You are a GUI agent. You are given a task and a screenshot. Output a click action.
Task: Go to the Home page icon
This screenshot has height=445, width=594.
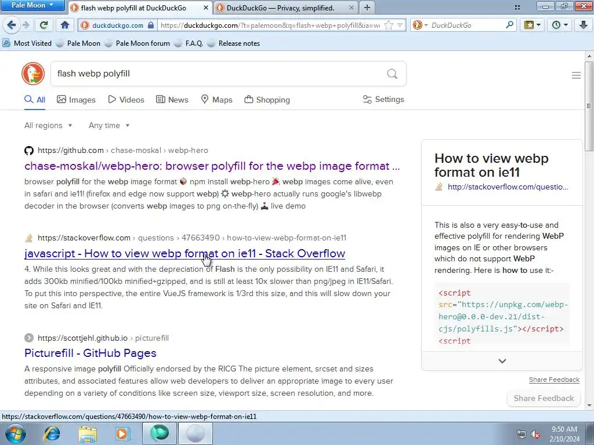coord(65,25)
